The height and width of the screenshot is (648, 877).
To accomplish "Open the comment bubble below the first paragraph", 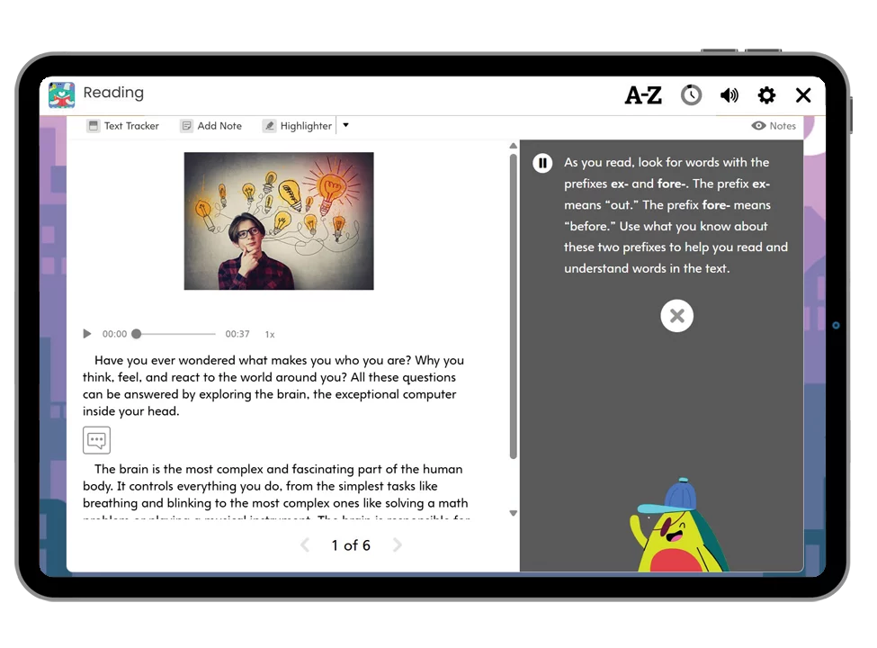I will point(96,440).
